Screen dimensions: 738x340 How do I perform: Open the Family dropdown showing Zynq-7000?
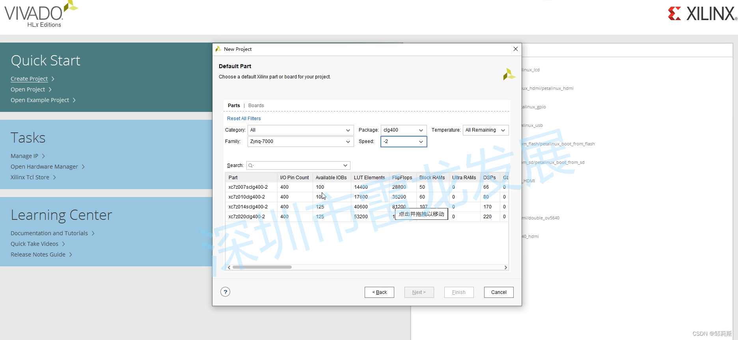[x=300, y=141]
